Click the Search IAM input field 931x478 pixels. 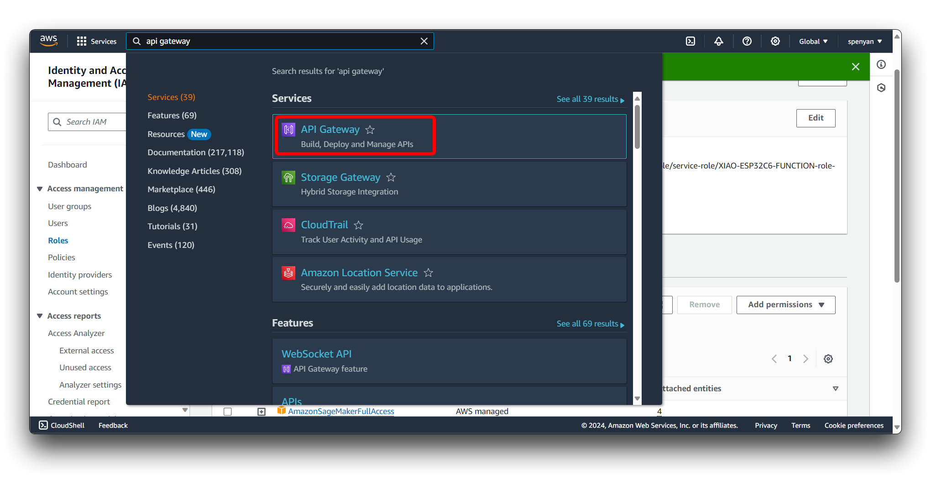(x=87, y=122)
